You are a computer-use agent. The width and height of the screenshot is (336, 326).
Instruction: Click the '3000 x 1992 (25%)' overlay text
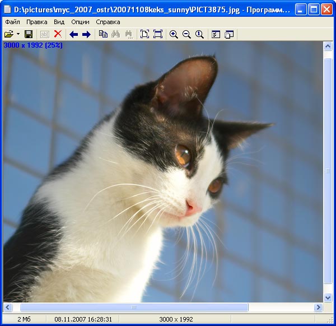click(x=33, y=45)
